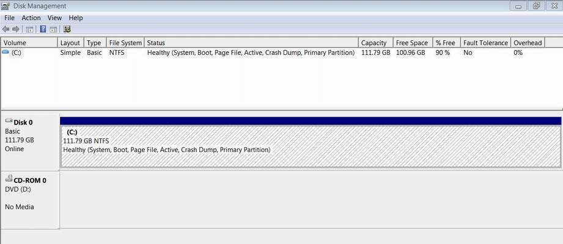Sort by the Type column header

(95, 43)
